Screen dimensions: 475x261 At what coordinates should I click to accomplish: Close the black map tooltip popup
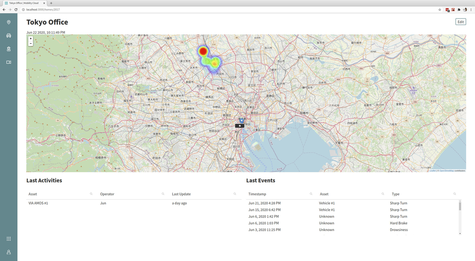pos(240,126)
